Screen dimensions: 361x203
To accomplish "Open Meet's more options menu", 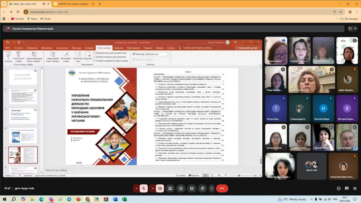I will click(212, 188).
